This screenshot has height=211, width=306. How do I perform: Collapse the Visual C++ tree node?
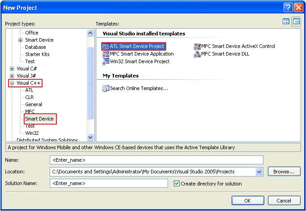point(12,83)
